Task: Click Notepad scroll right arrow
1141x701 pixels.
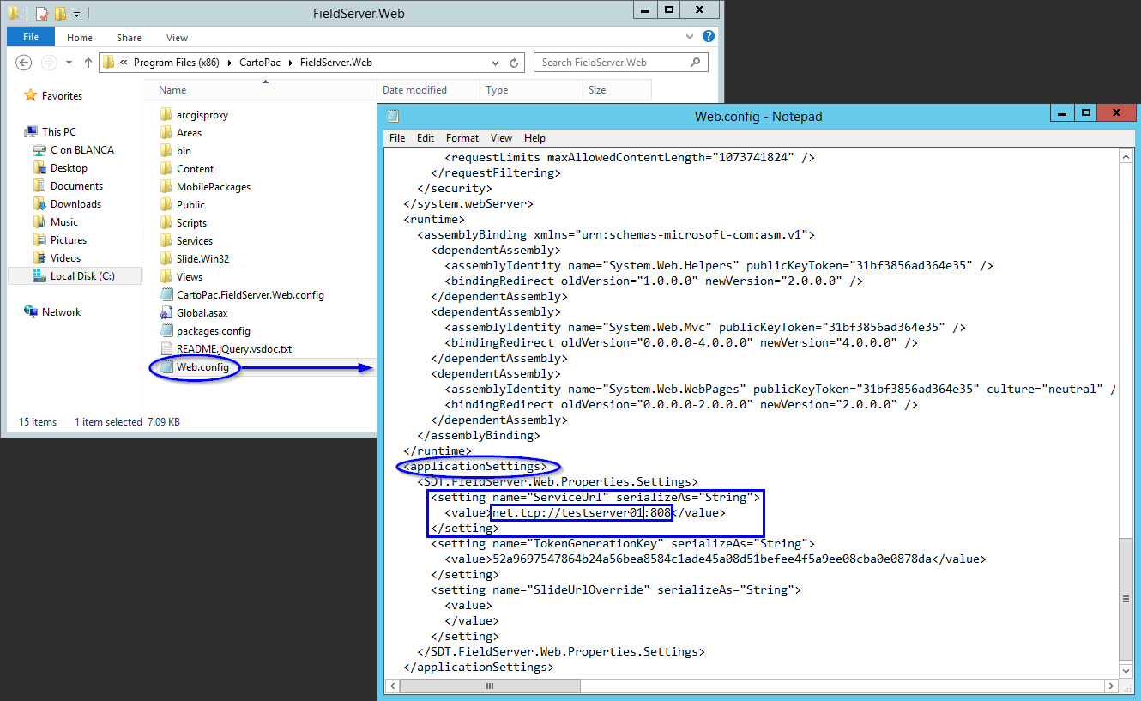Action: pyautogui.click(x=1111, y=686)
